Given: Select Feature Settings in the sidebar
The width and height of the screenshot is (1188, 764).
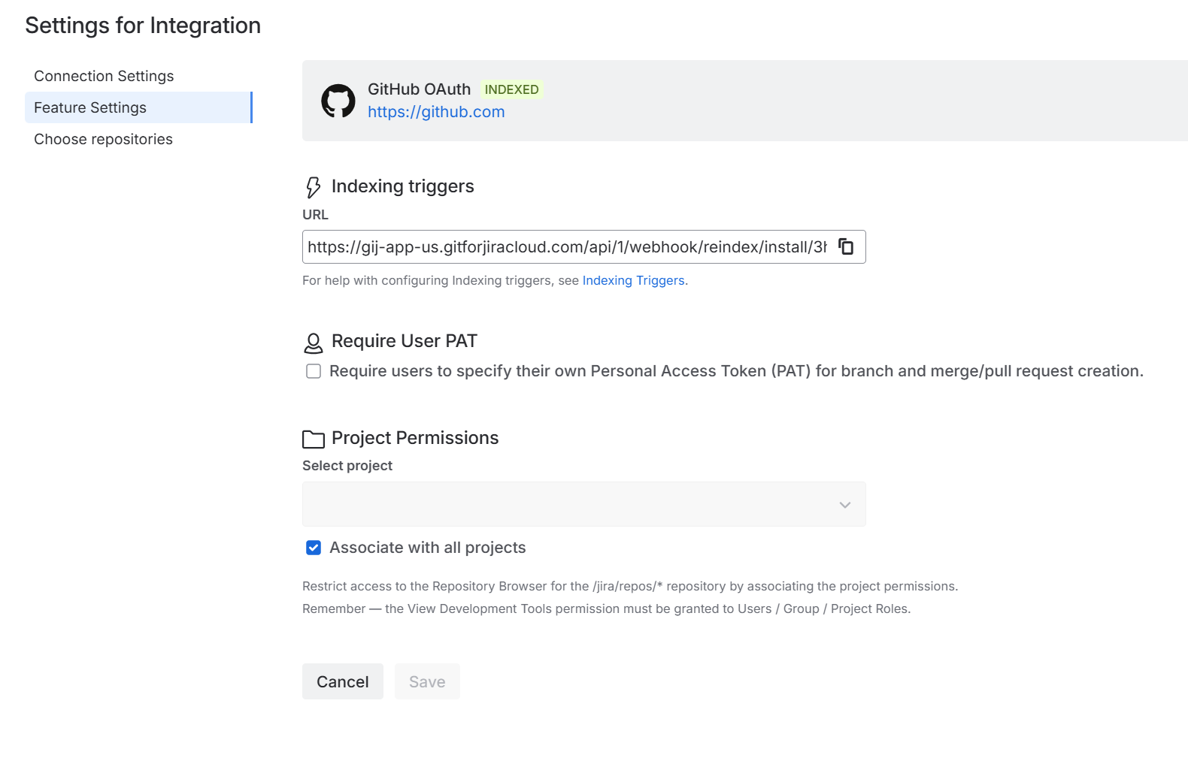Looking at the screenshot, I should pyautogui.click(x=90, y=107).
